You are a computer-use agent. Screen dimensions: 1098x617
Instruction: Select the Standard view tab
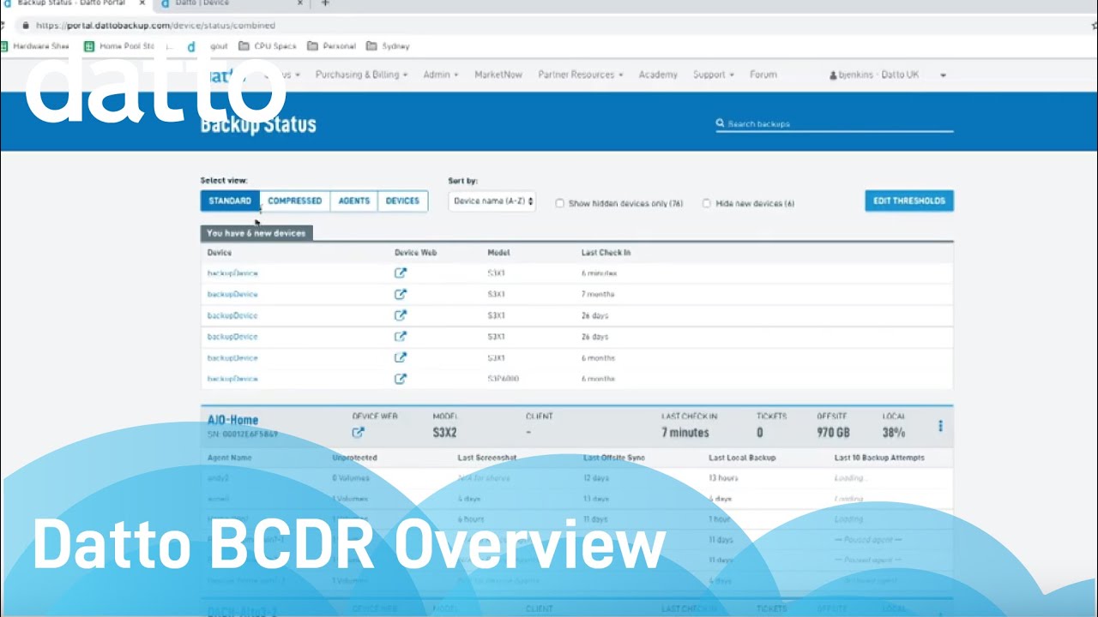230,201
